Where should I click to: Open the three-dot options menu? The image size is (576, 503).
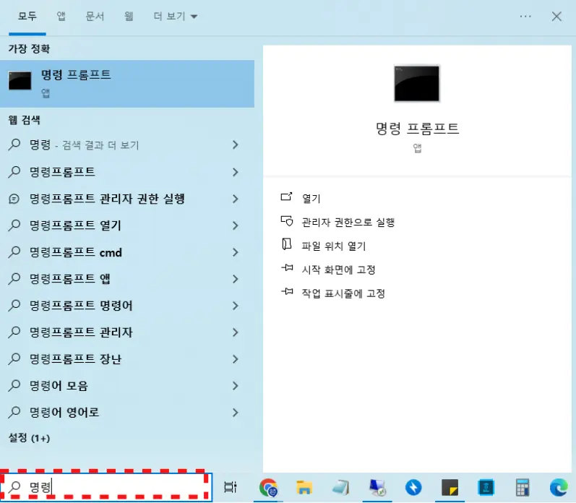pos(525,16)
